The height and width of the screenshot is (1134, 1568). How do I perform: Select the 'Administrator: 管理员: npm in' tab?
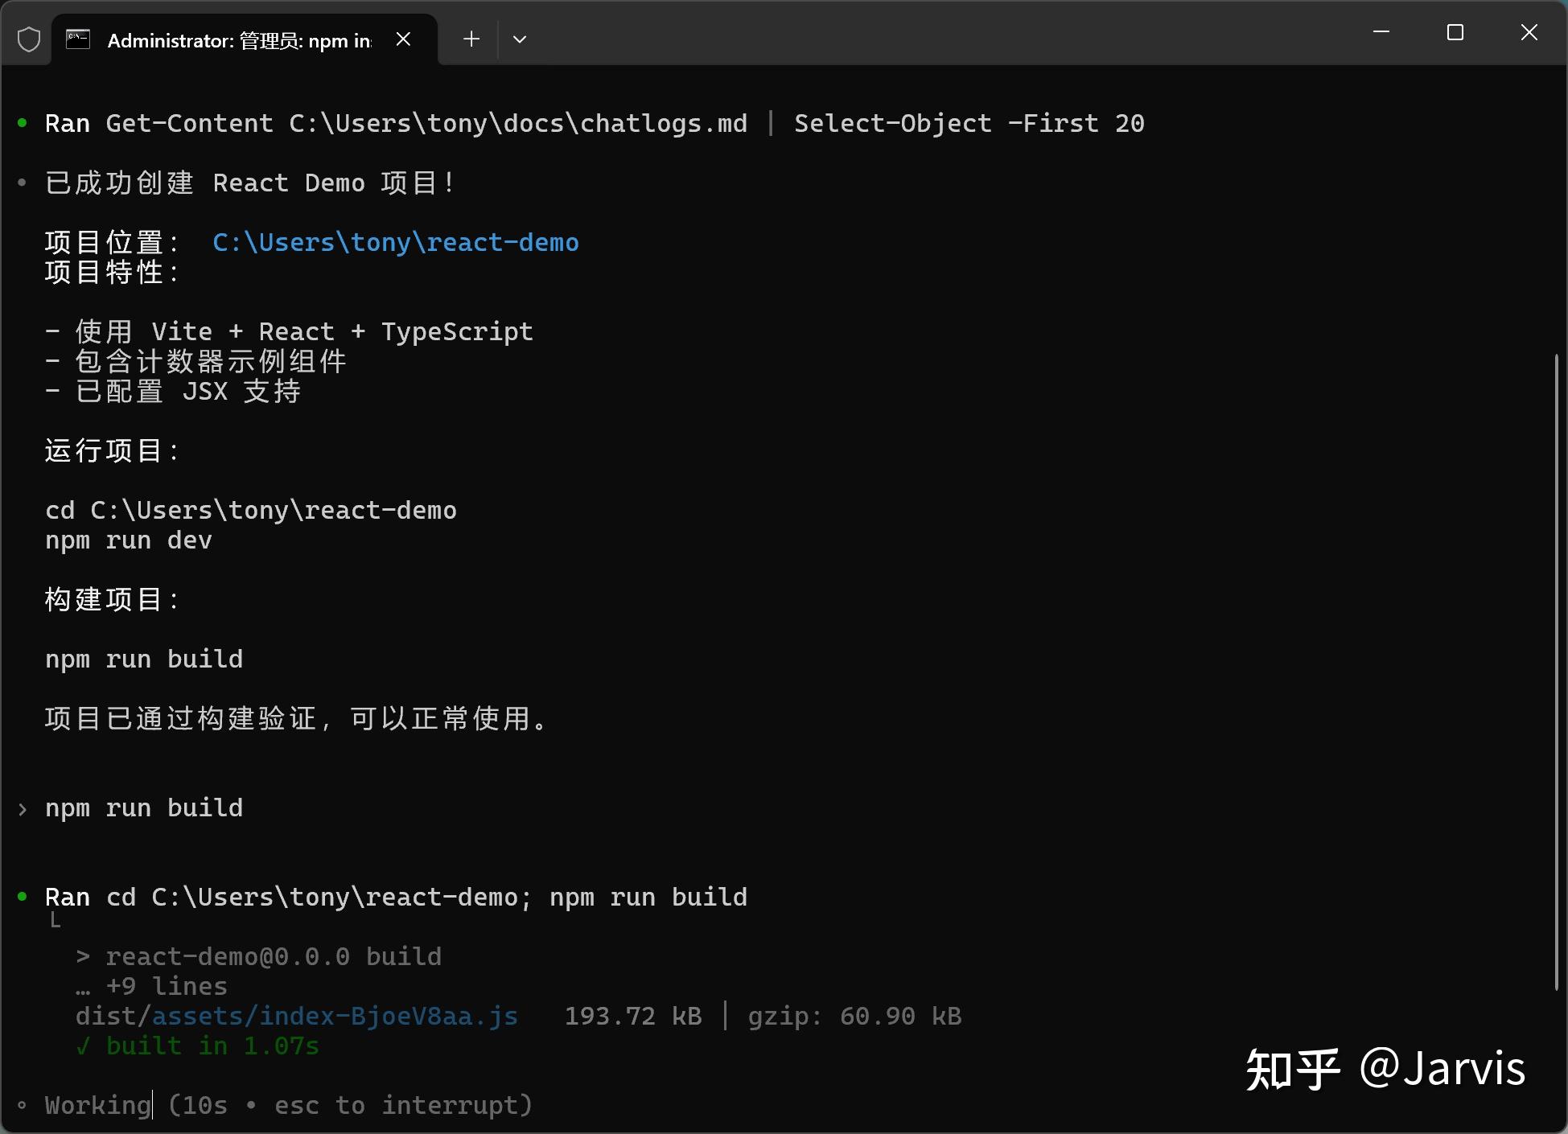pyautogui.click(x=233, y=38)
